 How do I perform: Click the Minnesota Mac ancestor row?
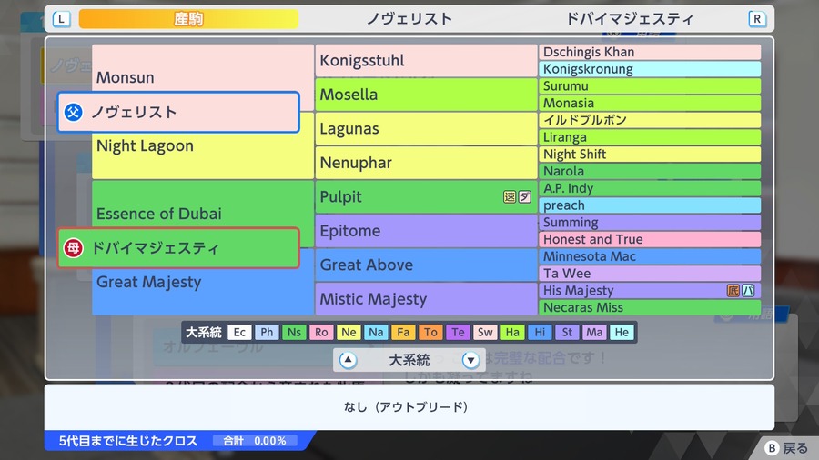click(x=650, y=256)
